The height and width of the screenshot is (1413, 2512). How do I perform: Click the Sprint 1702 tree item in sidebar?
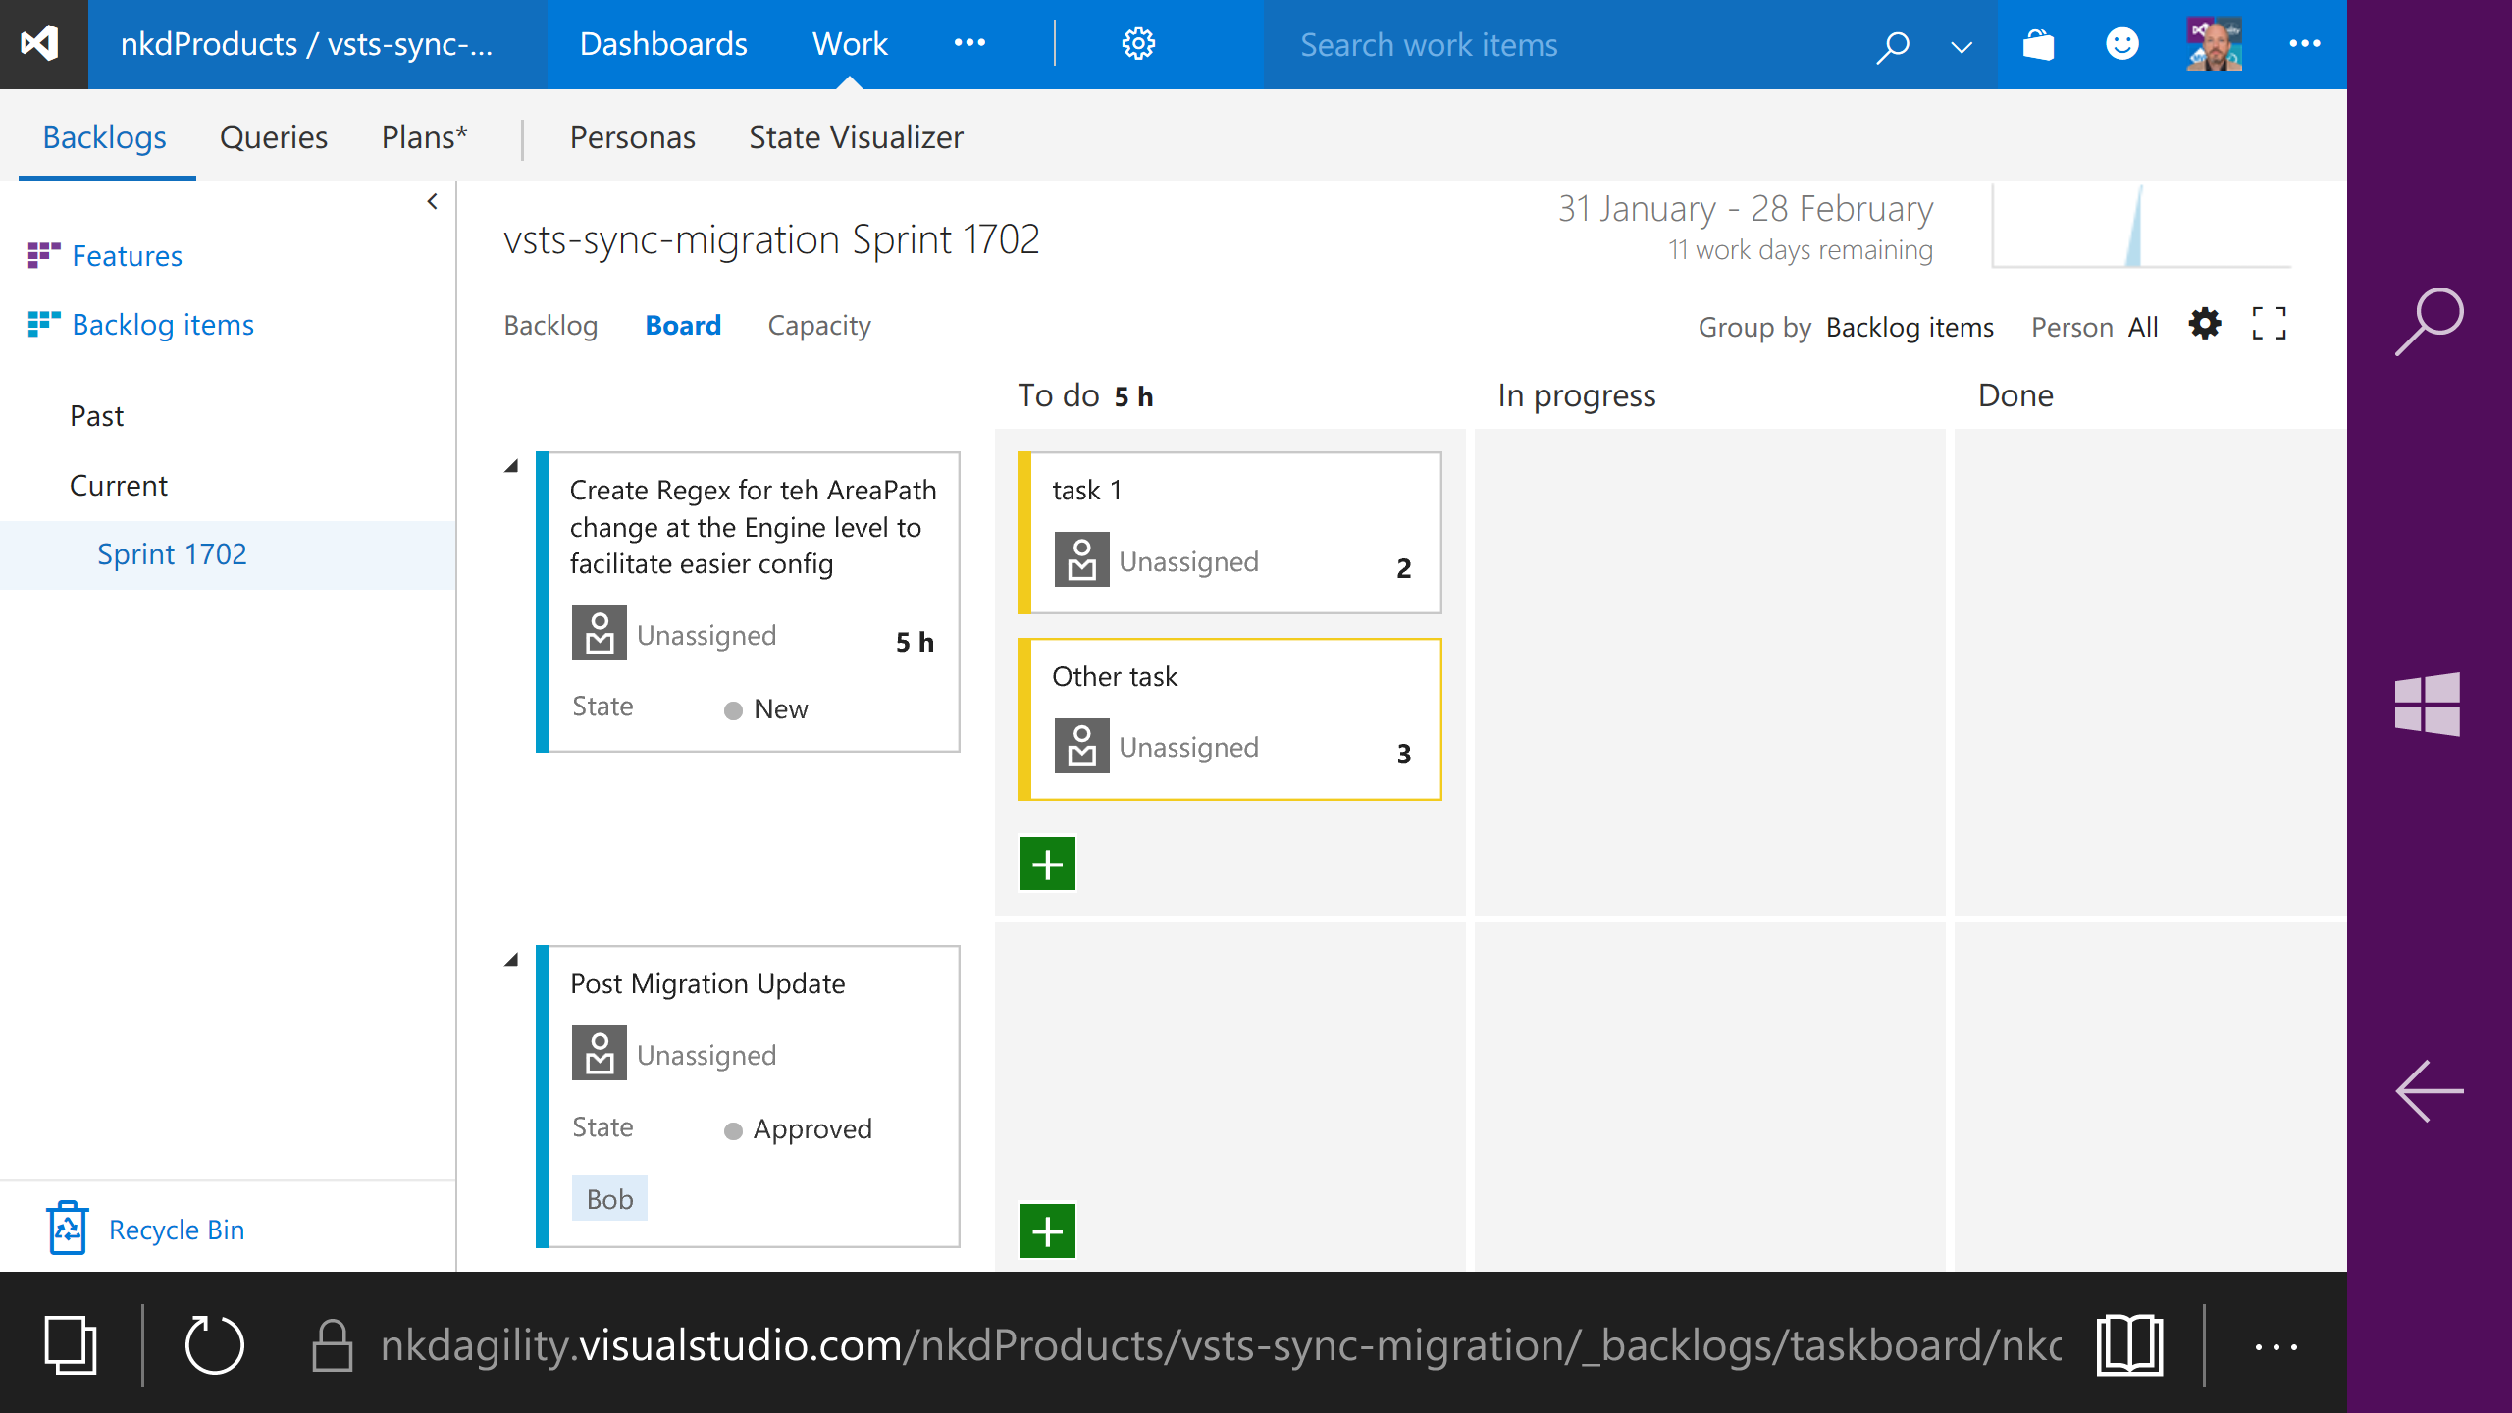pos(175,553)
